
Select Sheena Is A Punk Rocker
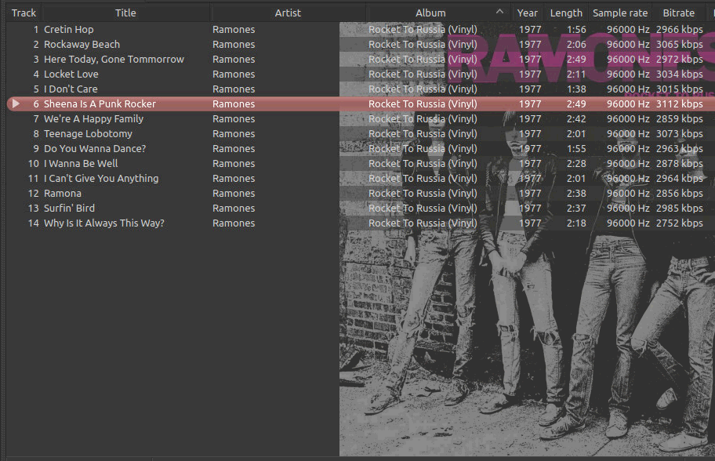100,104
